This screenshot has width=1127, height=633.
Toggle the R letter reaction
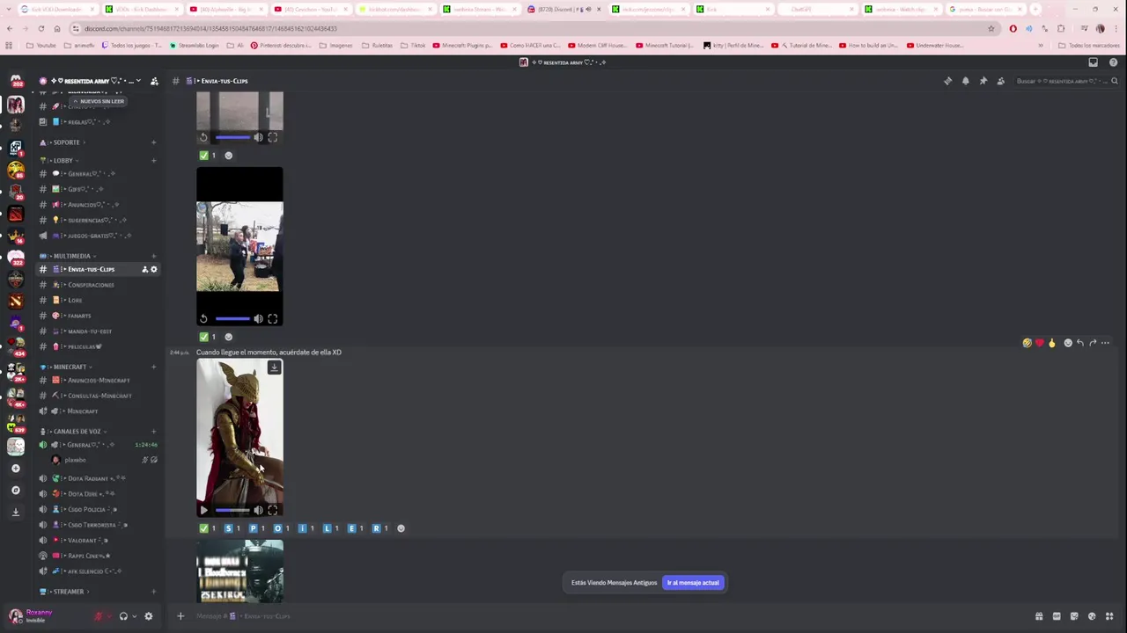[380, 528]
